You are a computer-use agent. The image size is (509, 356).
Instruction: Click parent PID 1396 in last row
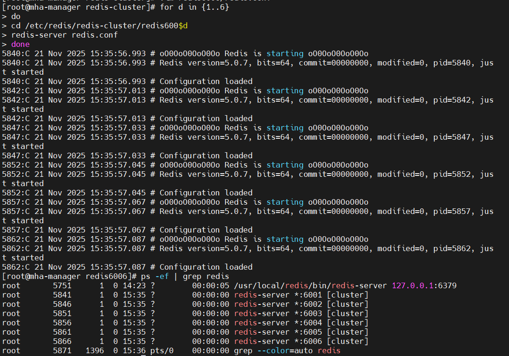(x=95, y=351)
